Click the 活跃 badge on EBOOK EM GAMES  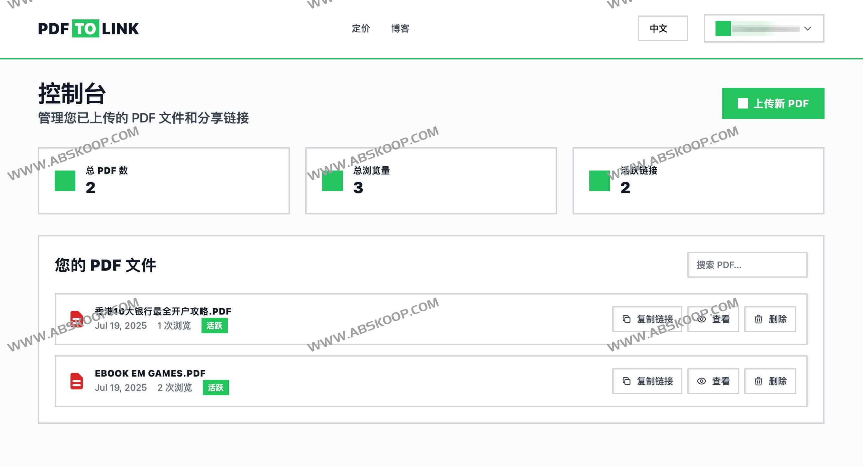click(x=215, y=387)
